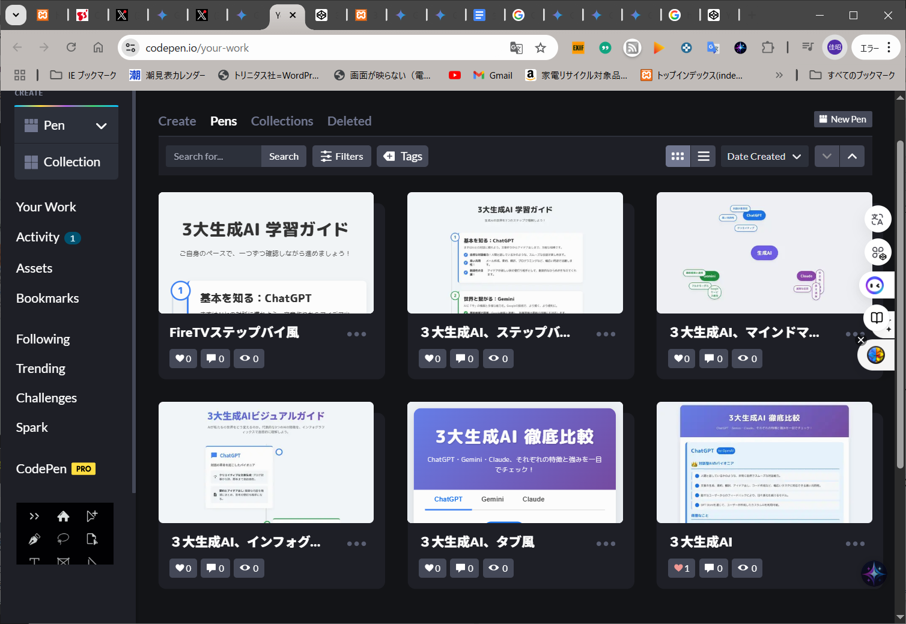The width and height of the screenshot is (906, 624).
Task: Open Spark page
Action: tap(32, 428)
